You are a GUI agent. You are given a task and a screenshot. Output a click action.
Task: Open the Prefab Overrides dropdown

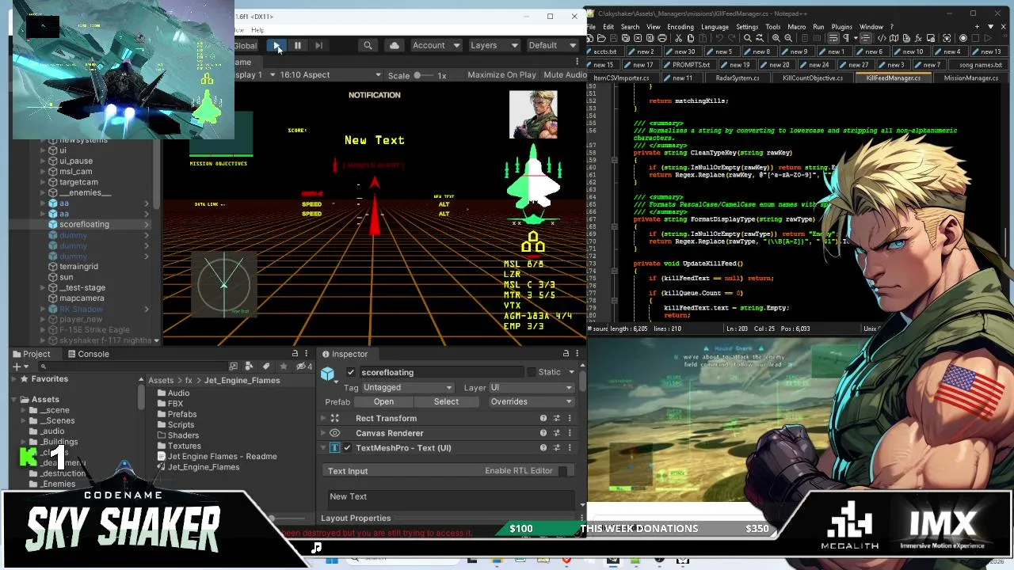pyautogui.click(x=531, y=402)
